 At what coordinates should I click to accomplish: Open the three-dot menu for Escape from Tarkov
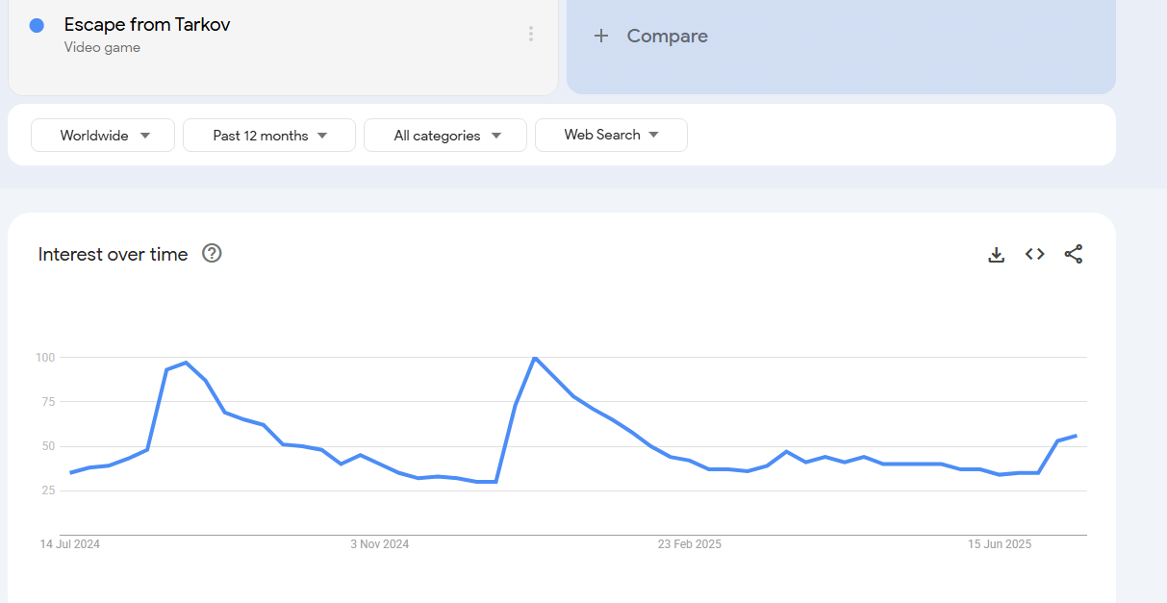(x=530, y=35)
